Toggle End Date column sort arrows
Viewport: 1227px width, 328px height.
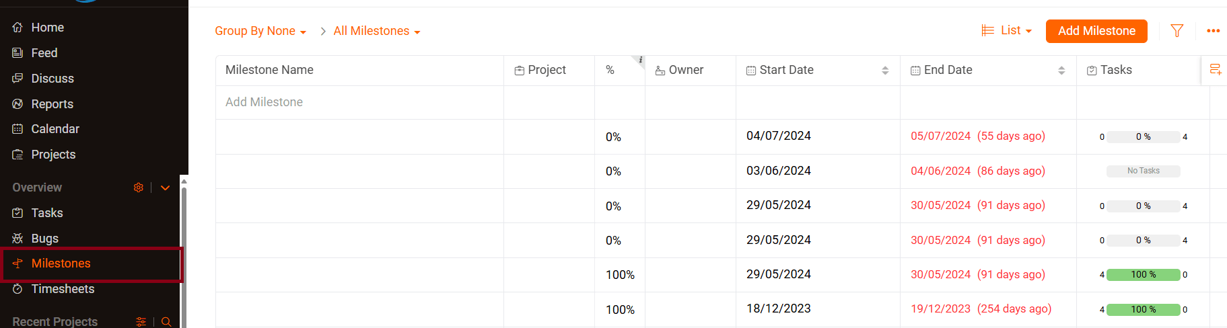[1061, 70]
